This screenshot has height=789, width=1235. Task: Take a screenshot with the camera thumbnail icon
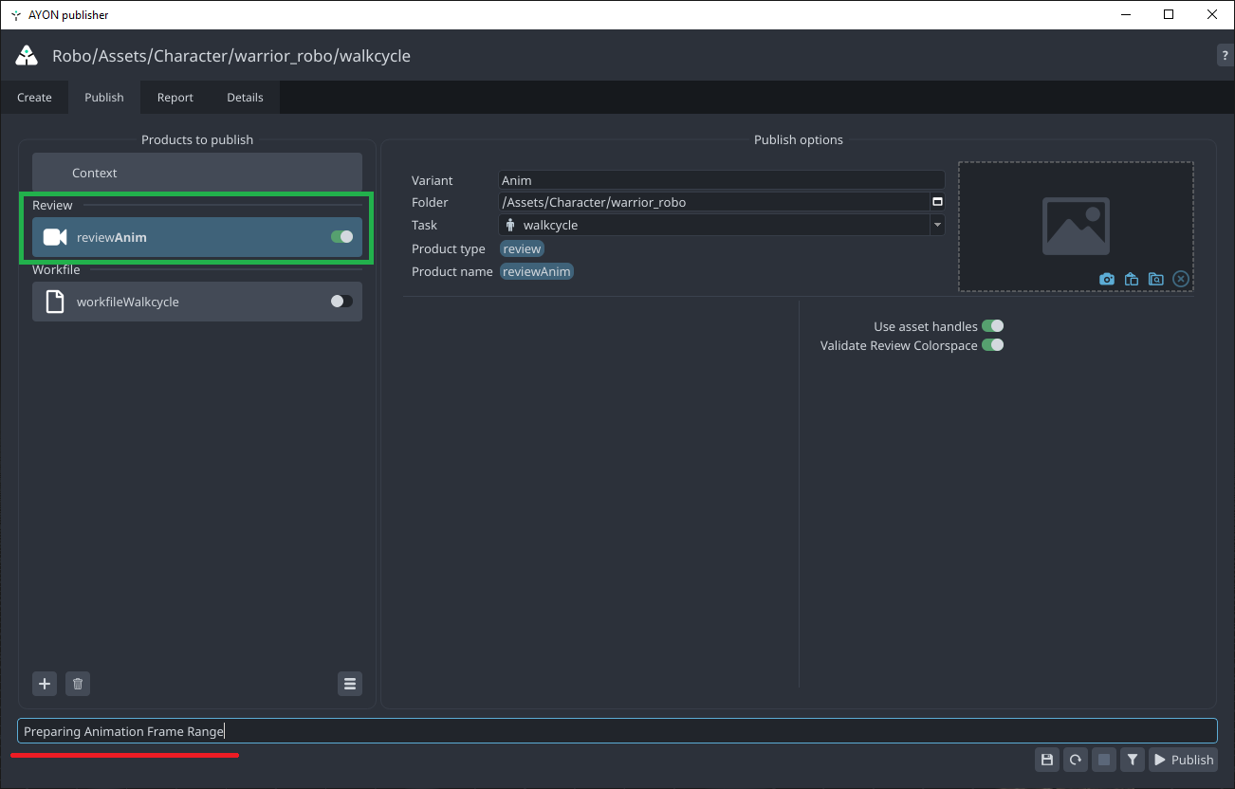click(1107, 279)
